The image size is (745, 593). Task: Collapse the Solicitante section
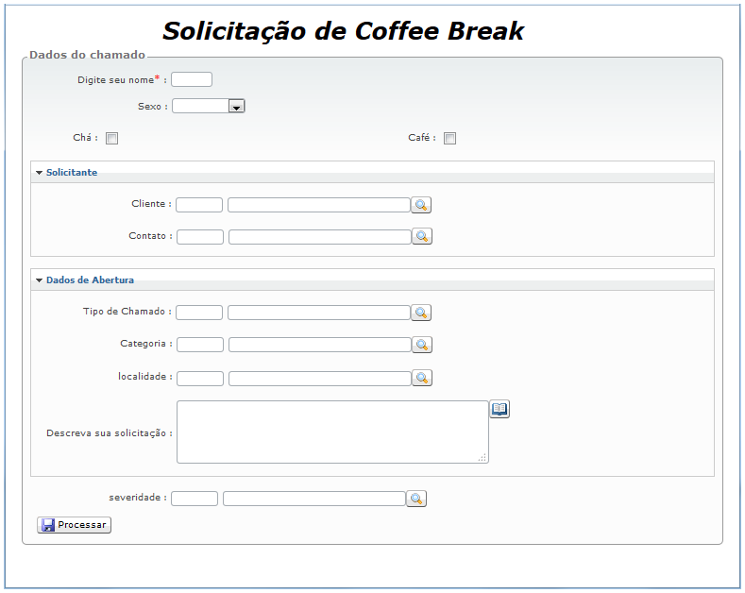pos(39,173)
